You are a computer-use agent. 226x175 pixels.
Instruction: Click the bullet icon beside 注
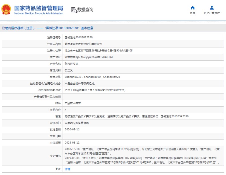click(x=56, y=169)
